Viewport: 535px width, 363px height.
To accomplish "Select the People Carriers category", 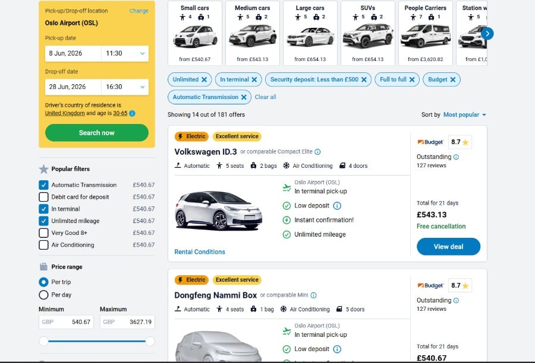I will click(x=426, y=33).
